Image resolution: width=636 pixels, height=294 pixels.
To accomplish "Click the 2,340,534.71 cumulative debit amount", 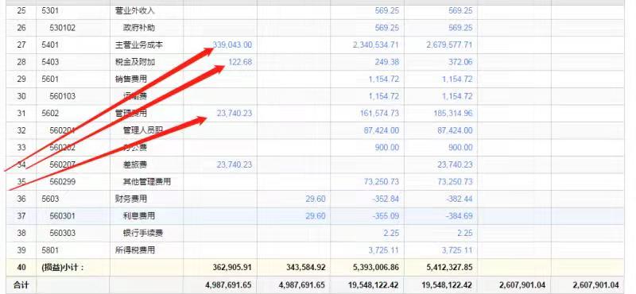I will [x=376, y=45].
